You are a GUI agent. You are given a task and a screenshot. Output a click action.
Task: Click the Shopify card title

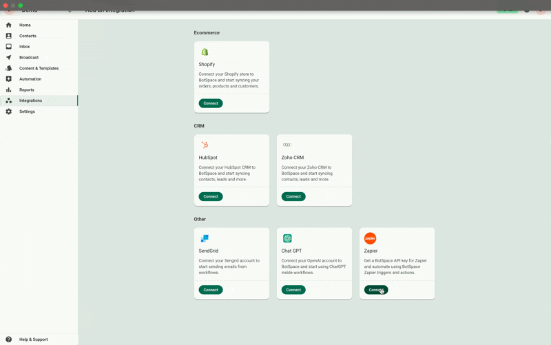point(207,64)
